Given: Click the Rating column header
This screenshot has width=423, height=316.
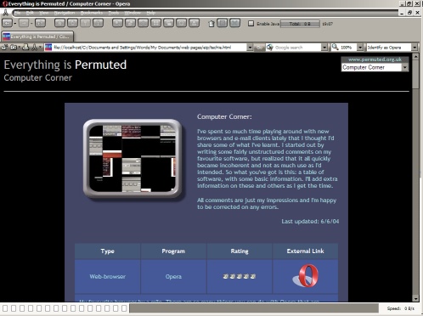Looking at the screenshot, I should [240, 251].
